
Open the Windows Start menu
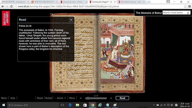[x=3, y=105]
